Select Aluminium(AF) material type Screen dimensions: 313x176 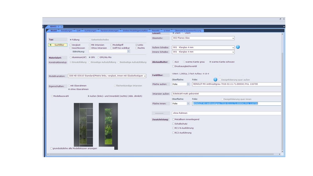tap(71, 57)
